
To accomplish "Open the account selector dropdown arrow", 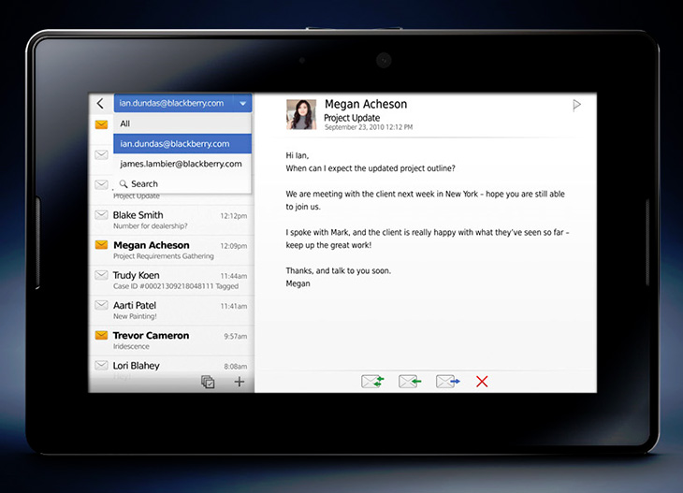I will tap(242, 103).
